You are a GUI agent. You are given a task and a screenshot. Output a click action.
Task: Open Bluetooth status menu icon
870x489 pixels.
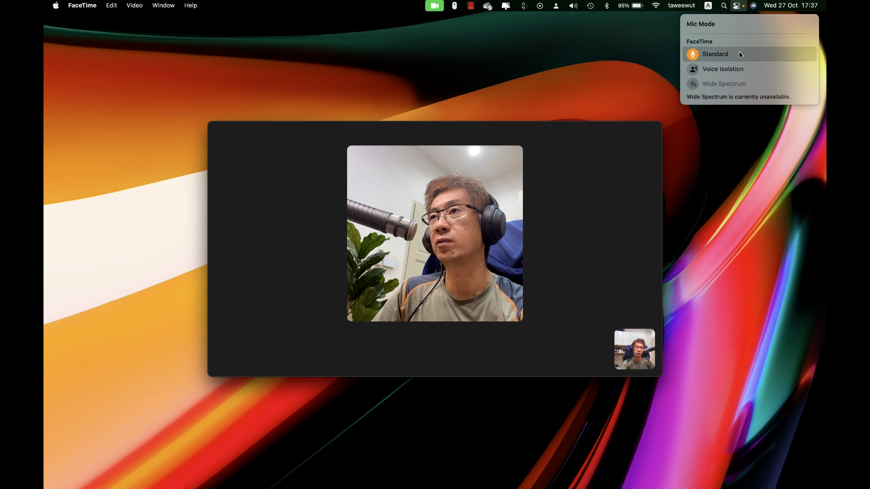click(607, 6)
